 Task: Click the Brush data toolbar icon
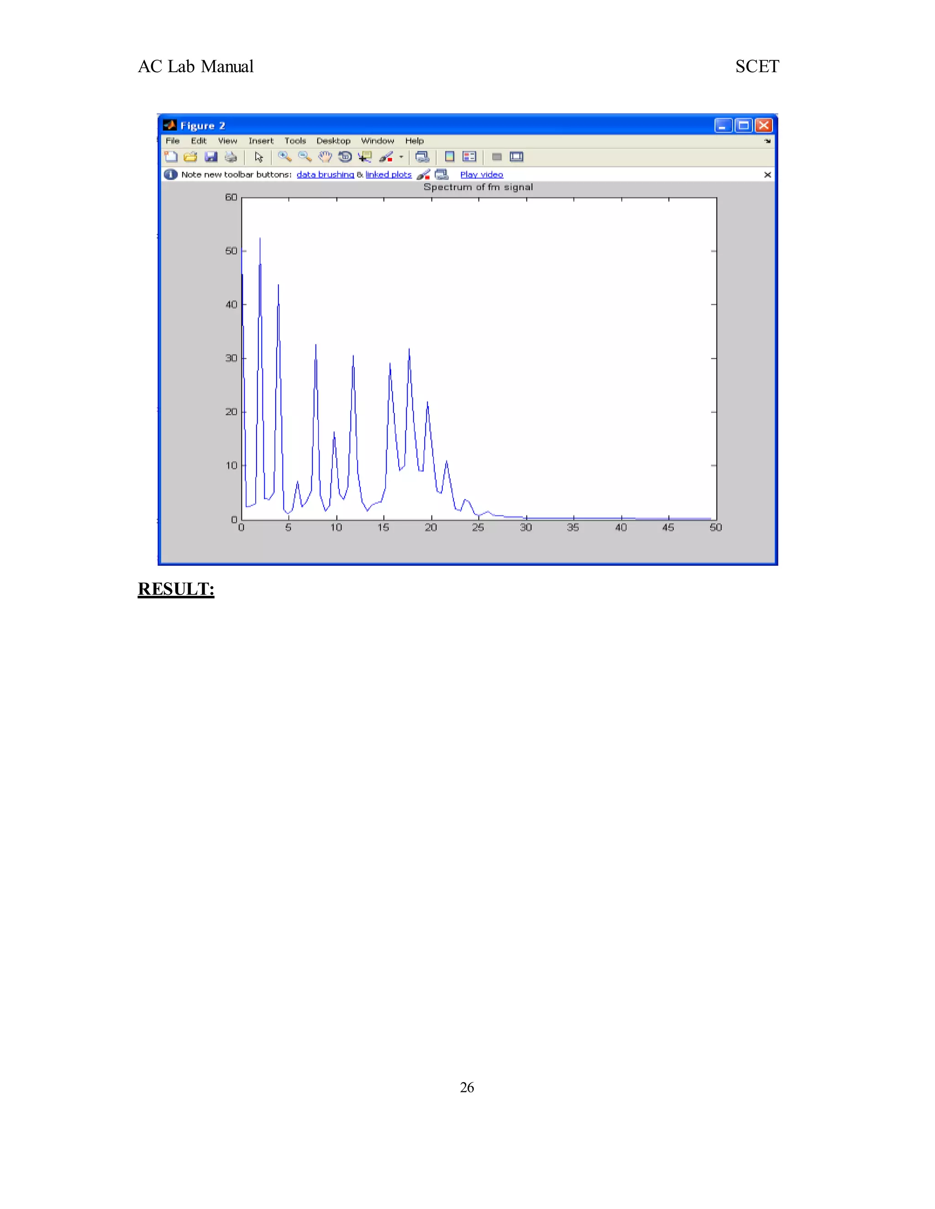click(x=385, y=157)
